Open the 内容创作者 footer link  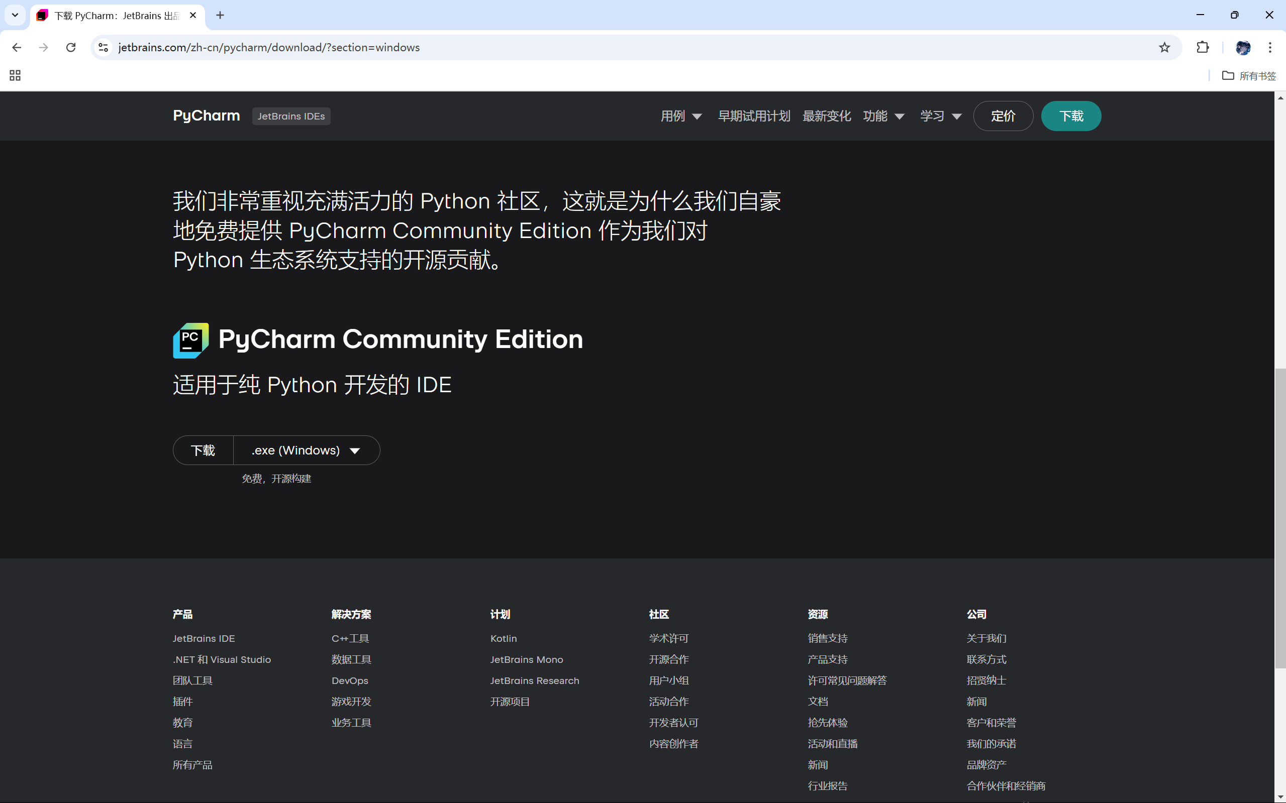click(673, 744)
